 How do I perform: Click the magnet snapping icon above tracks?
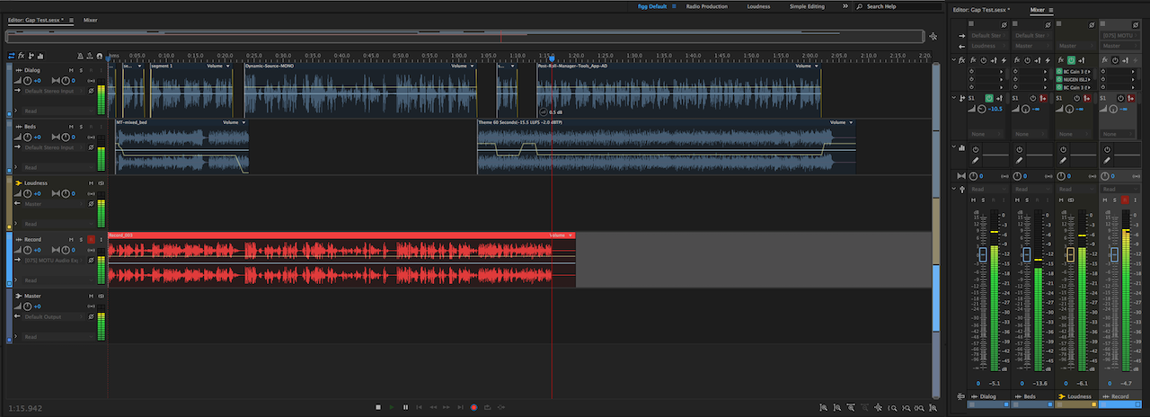coord(100,56)
